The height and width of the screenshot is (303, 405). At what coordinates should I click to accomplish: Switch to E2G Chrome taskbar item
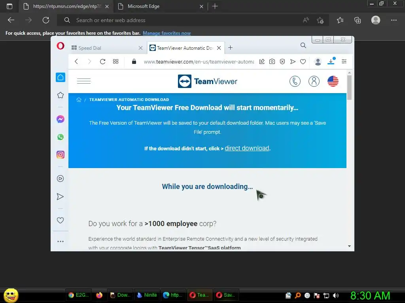pos(79,295)
